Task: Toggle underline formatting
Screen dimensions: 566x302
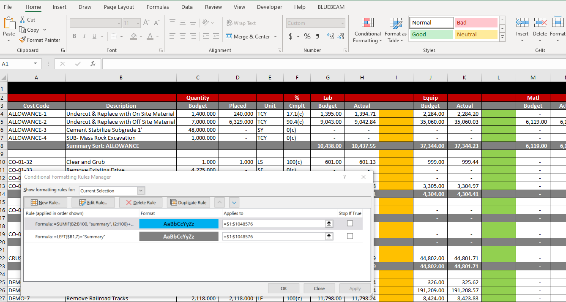Action: click(x=94, y=36)
